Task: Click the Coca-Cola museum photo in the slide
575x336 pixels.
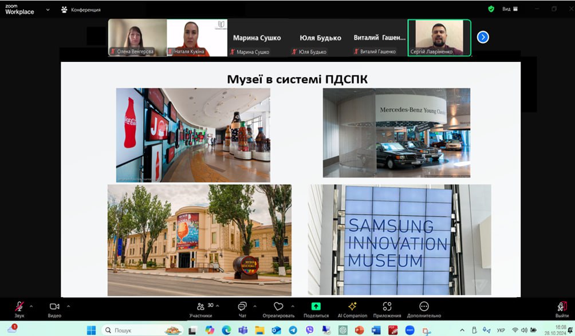Action: (193, 135)
